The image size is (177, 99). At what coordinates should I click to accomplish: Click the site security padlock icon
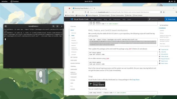[88, 12]
